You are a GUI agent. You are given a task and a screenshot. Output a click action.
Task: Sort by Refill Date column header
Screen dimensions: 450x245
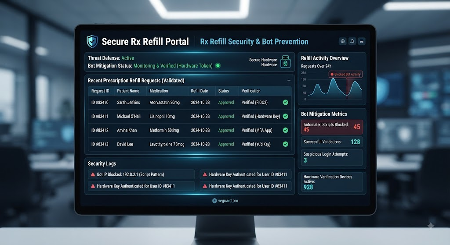200,91
